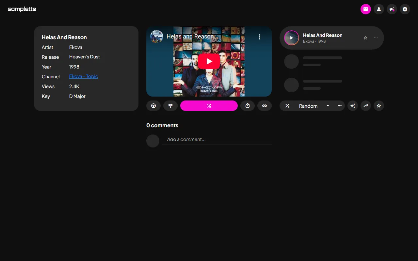Open more options on the track row

tap(376, 38)
